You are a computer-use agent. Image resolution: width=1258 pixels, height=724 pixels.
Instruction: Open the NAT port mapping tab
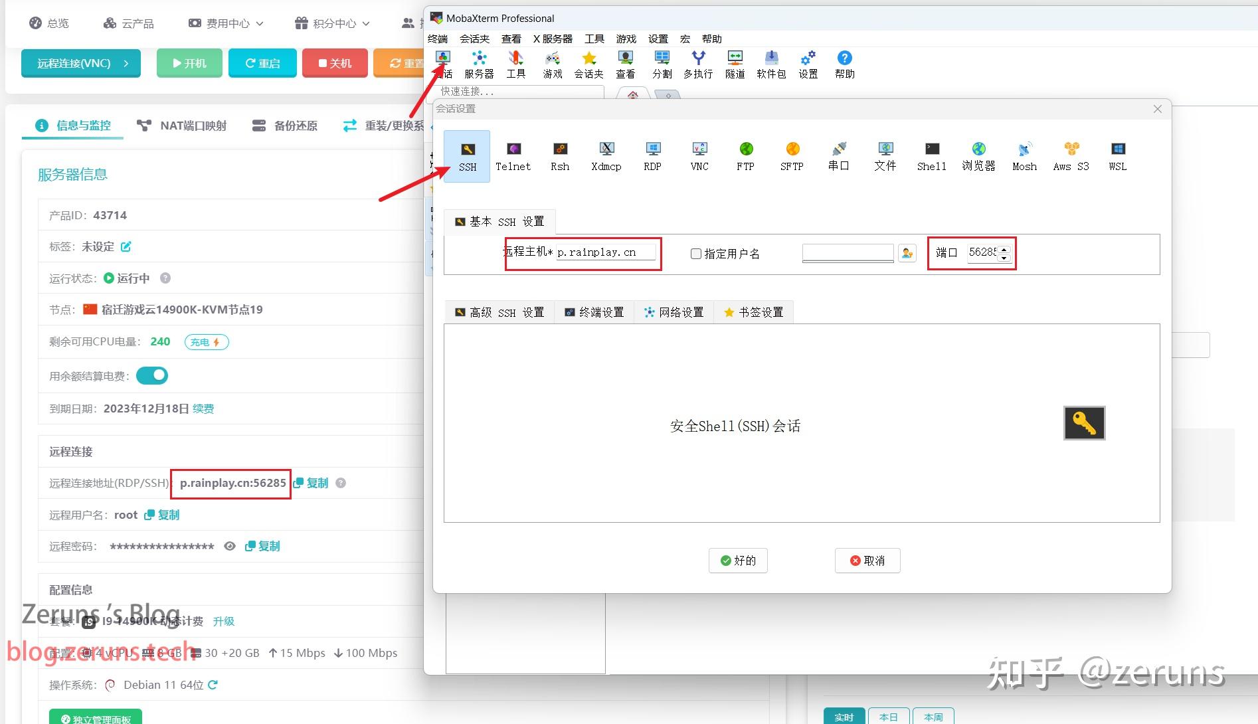[181, 126]
